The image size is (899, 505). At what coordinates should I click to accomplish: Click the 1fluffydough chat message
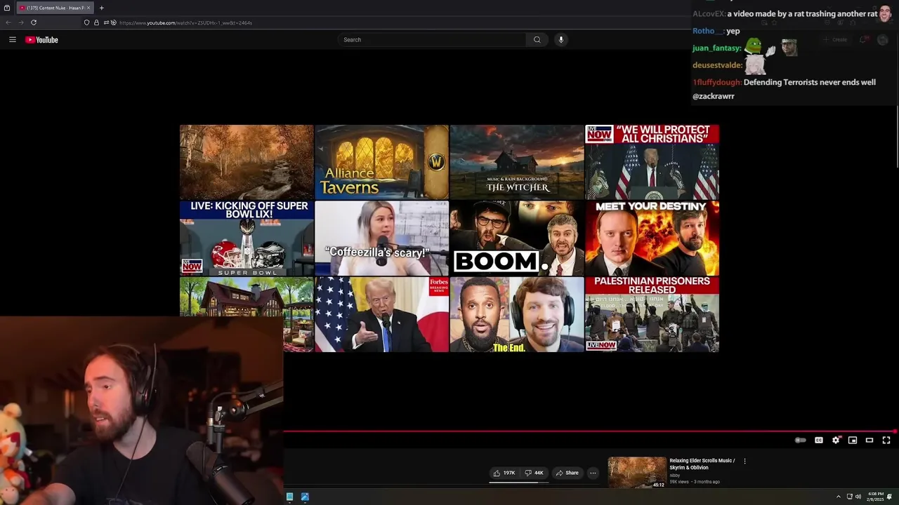click(x=784, y=89)
